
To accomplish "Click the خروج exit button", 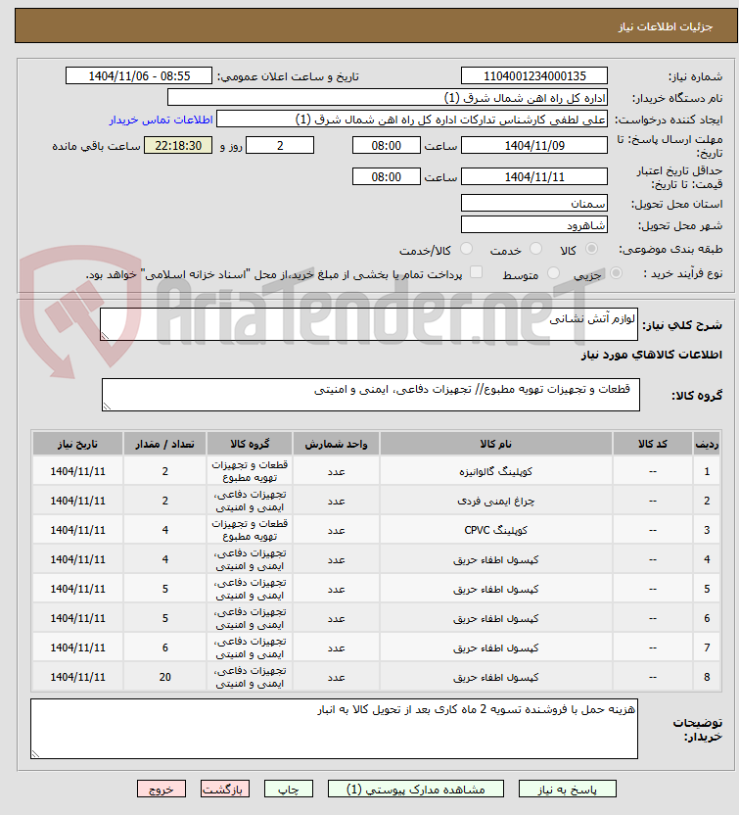I will click(162, 789).
